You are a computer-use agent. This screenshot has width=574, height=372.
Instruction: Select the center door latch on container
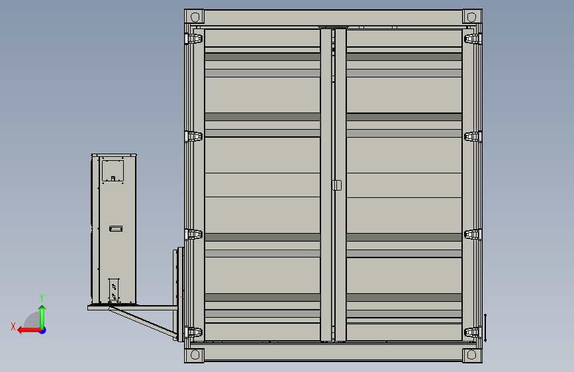(337, 185)
